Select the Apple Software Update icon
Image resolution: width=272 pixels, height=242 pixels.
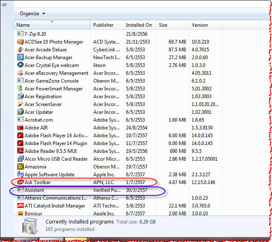(20, 174)
